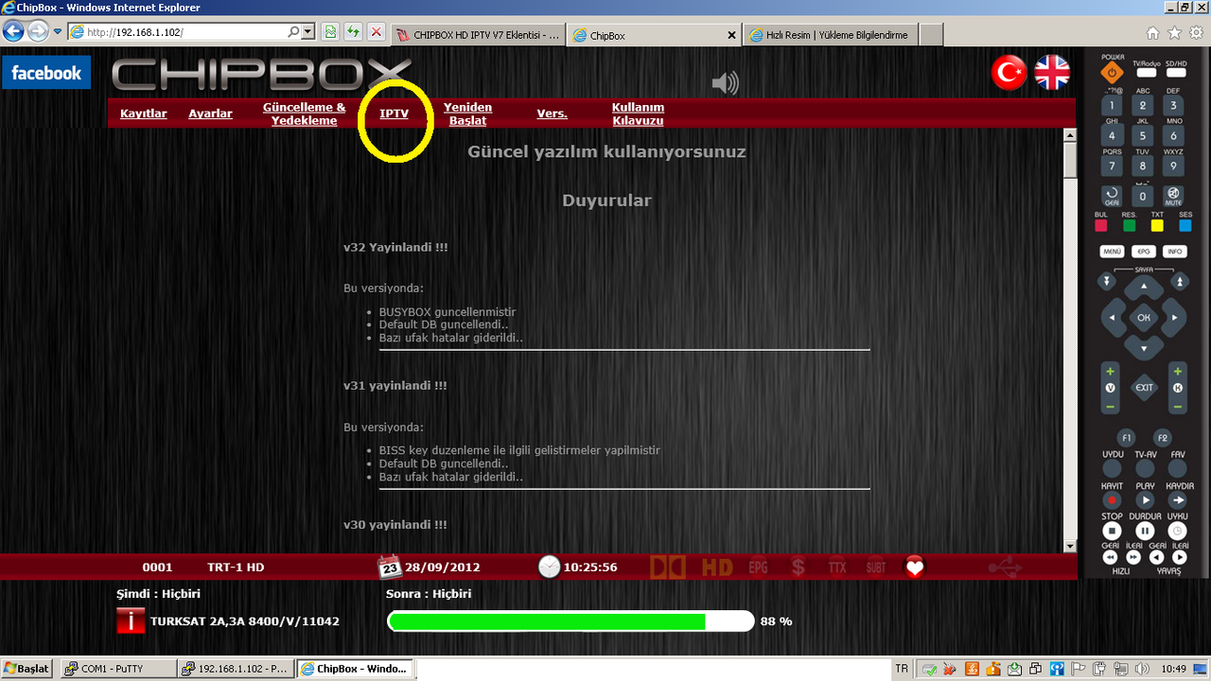Click number 9 (WXYZ) on the remote keypad
The image size is (1211, 681).
click(1173, 166)
